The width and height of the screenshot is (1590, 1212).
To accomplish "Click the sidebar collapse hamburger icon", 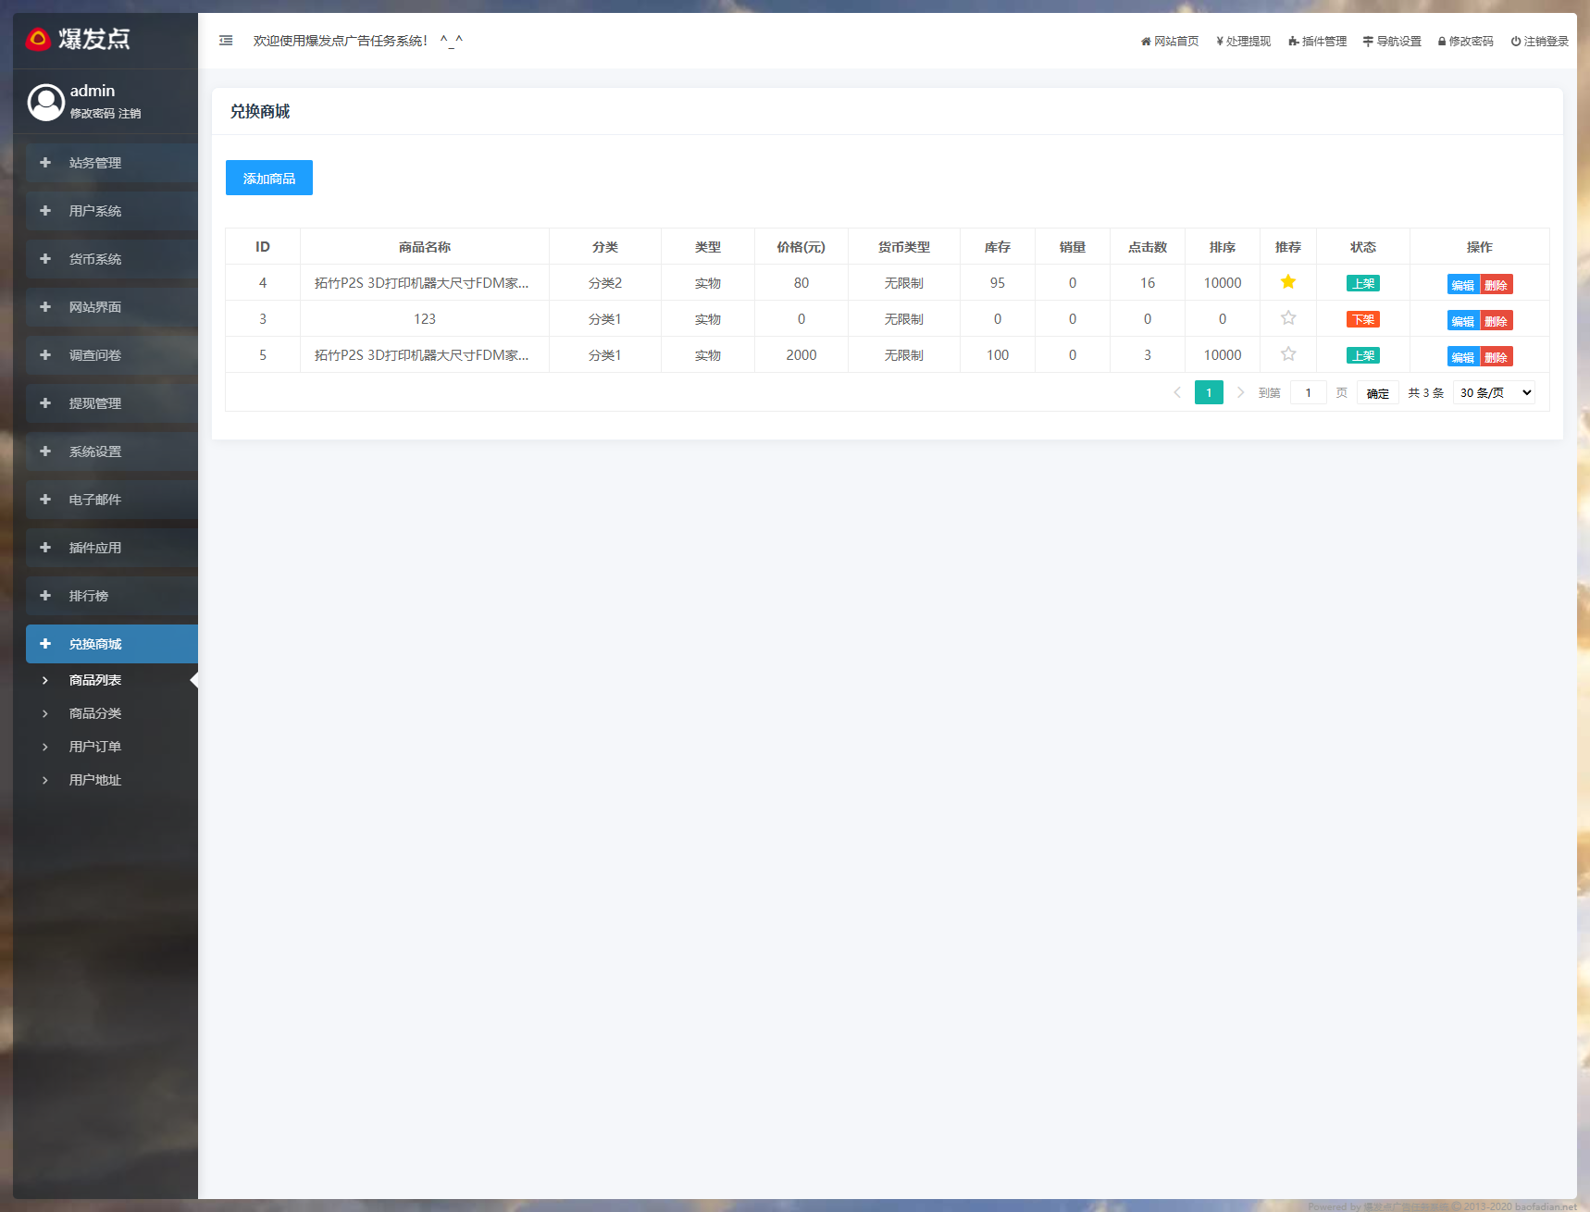I will pyautogui.click(x=226, y=41).
